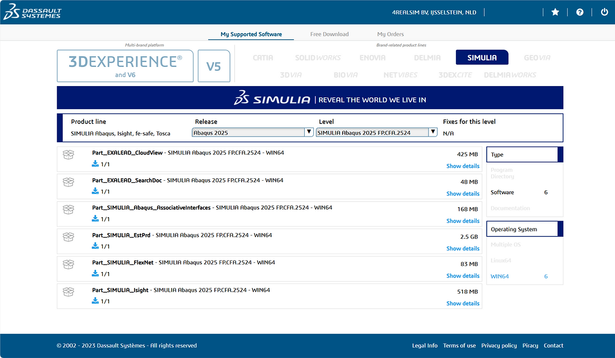Image resolution: width=615 pixels, height=358 pixels.
Task: Click Part_EXALEAD_CloudView package title
Action: (x=128, y=153)
